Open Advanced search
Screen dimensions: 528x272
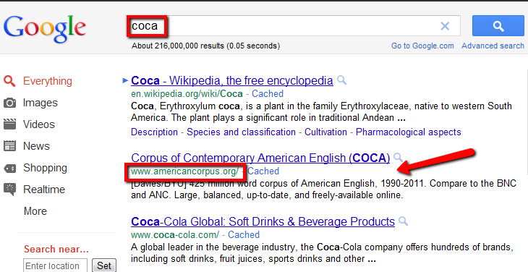[493, 46]
